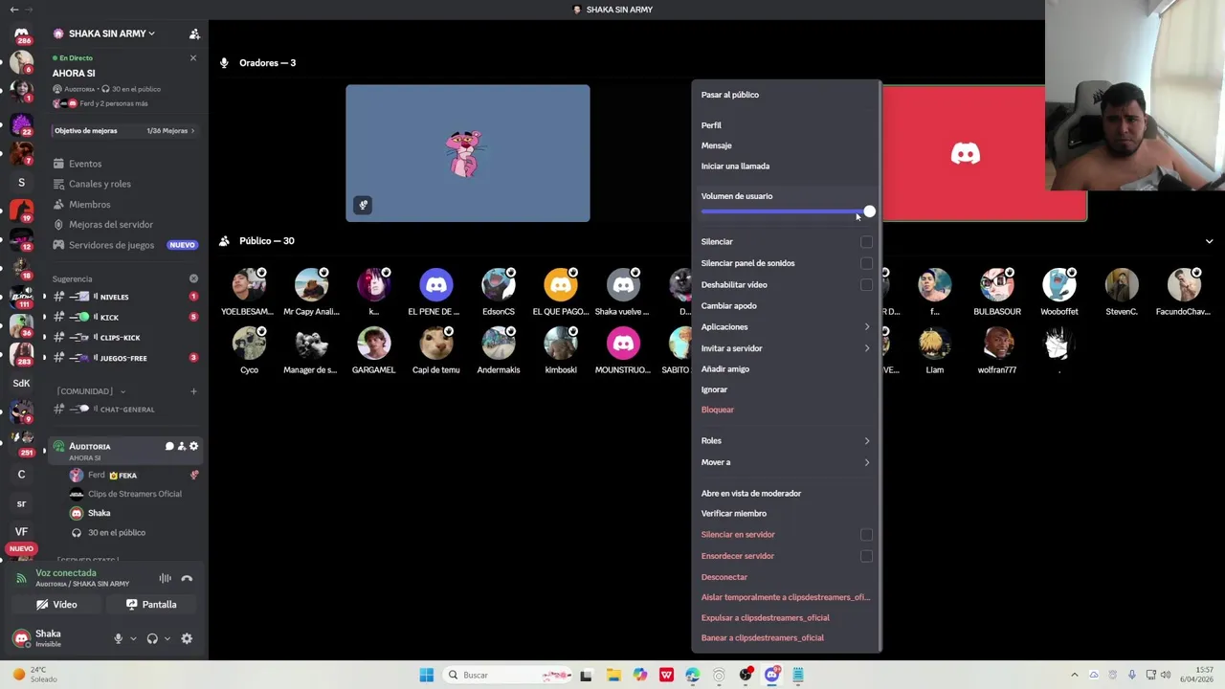Open Windows Start menu
The image size is (1225, 689).
click(427, 675)
